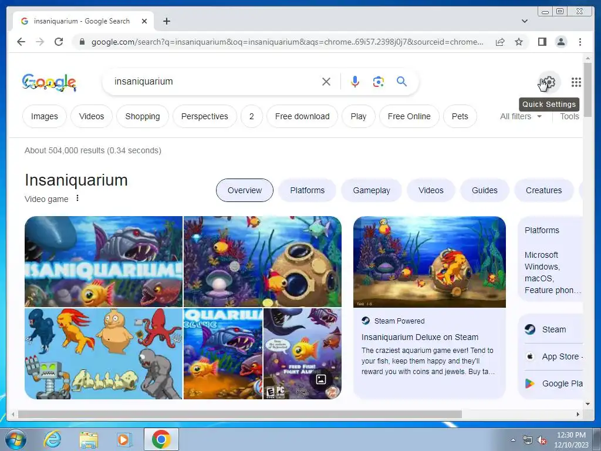Clear the search box text
This screenshot has height=451, width=601.
point(326,81)
